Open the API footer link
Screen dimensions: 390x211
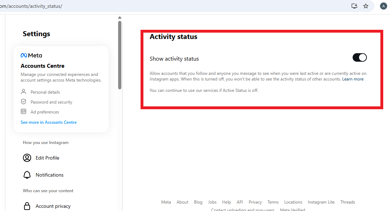pyautogui.click(x=240, y=202)
